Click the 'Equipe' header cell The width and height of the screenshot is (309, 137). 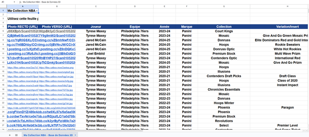135,26
